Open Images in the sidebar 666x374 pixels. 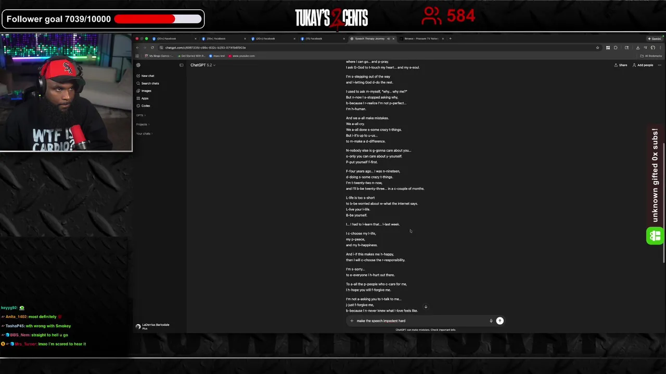(x=144, y=91)
